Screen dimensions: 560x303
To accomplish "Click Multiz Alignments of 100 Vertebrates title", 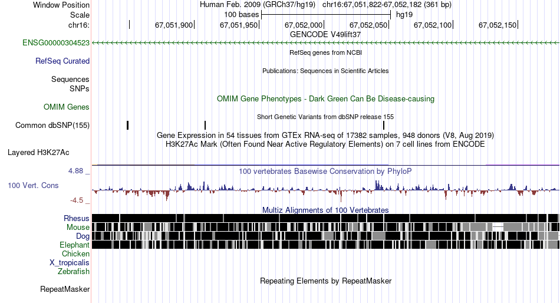I will coord(325,210).
